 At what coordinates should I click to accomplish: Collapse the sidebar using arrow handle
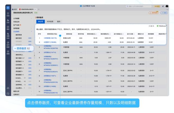pos(35,55)
